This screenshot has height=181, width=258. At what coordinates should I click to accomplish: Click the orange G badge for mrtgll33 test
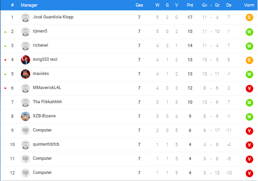[249, 60]
